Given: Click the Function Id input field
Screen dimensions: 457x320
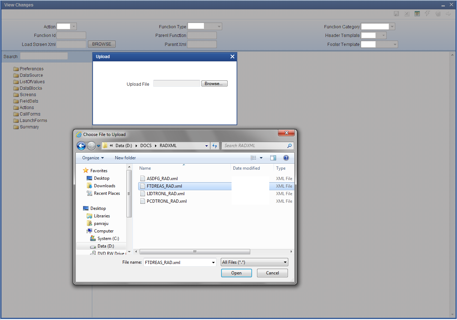Looking at the screenshot, I should (x=71, y=36).
